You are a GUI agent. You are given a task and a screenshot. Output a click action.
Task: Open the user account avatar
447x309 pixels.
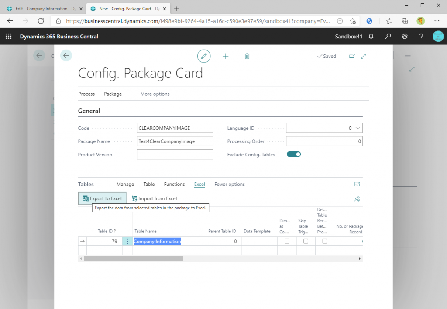[x=438, y=37]
